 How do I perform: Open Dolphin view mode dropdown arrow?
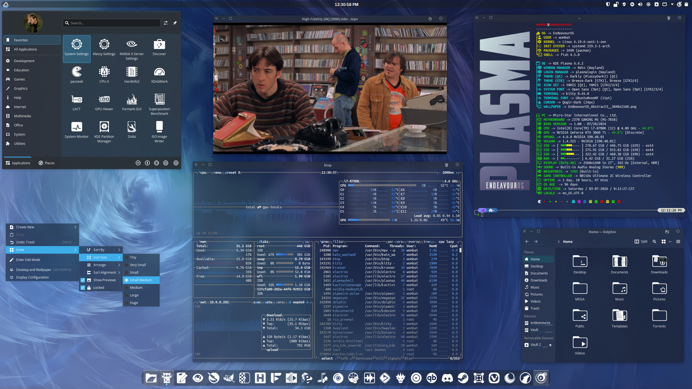pos(670,242)
